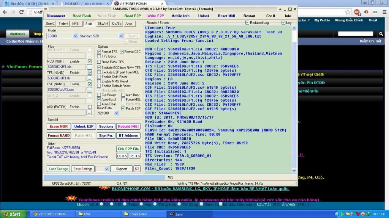Screen dimensions: 389x218
Task: Select the M46 tab
Action: tap(76, 24)
